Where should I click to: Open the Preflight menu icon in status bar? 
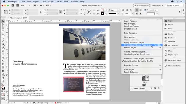66,103
